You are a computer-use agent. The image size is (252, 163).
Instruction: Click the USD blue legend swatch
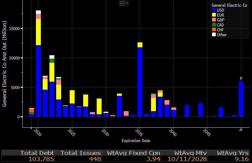pyautogui.click(x=214, y=10)
